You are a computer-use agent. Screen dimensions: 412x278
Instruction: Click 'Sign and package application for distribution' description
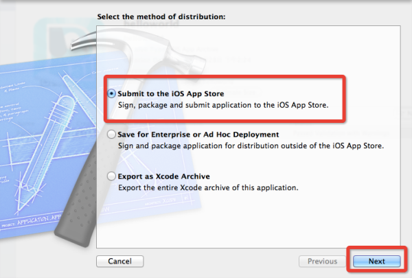(251, 146)
